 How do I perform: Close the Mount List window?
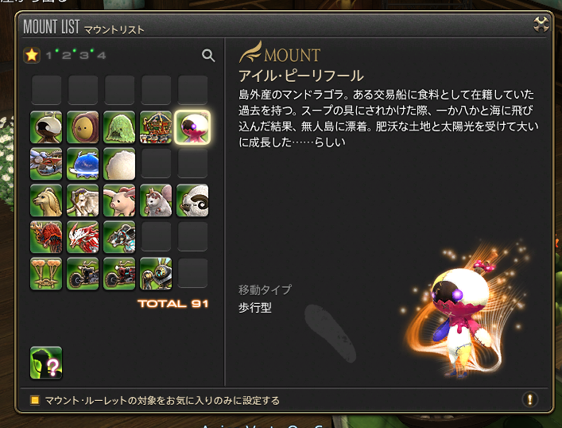[541, 25]
